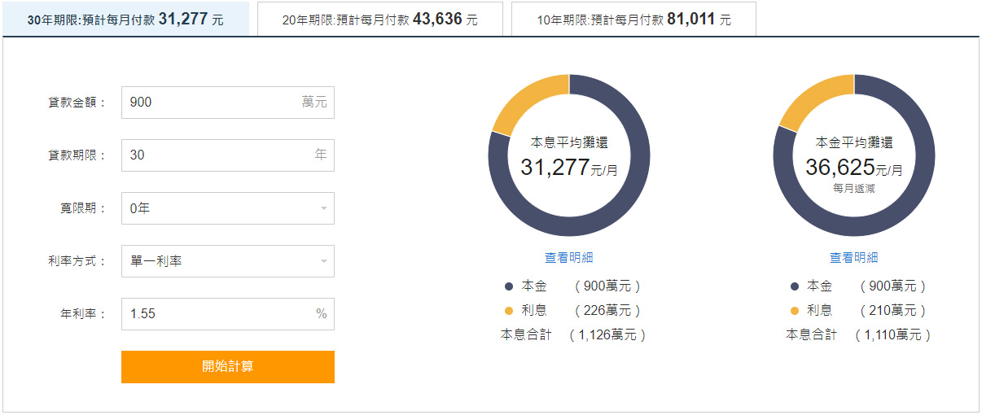Image resolution: width=982 pixels, height=415 pixels.
Task: Click dark 本金 legend dot in right chart
Action: click(794, 286)
